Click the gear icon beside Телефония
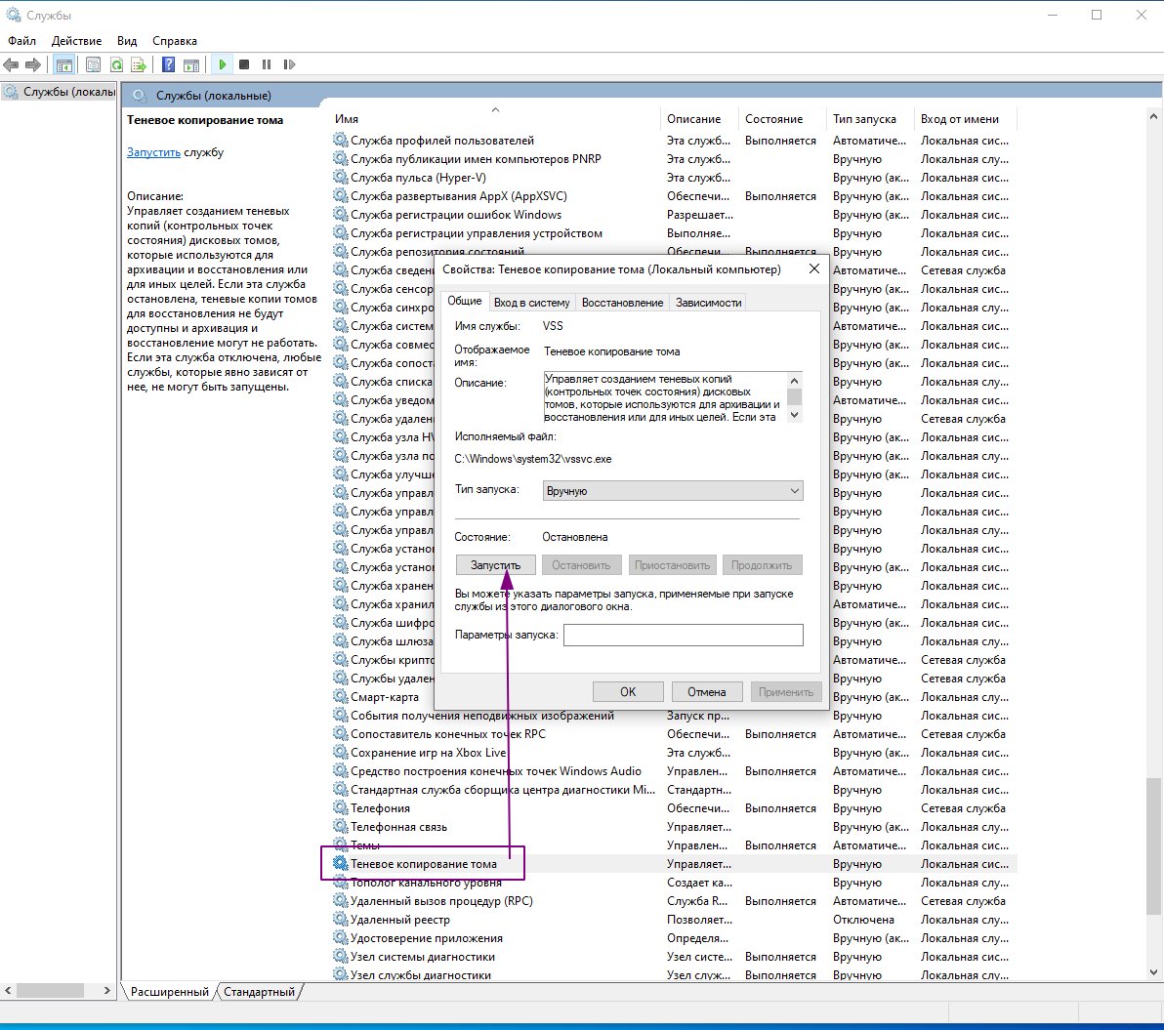This screenshot has width=1164, height=1030. [340, 807]
